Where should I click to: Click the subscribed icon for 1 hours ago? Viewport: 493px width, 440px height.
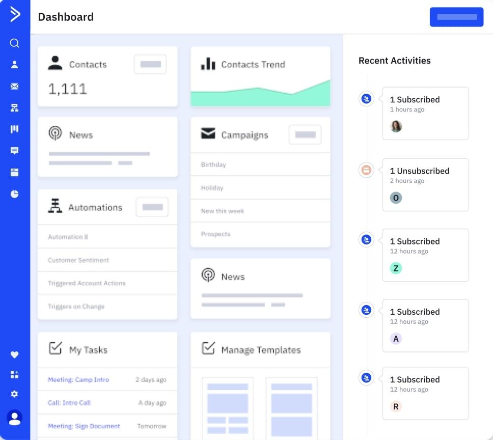[366, 99]
